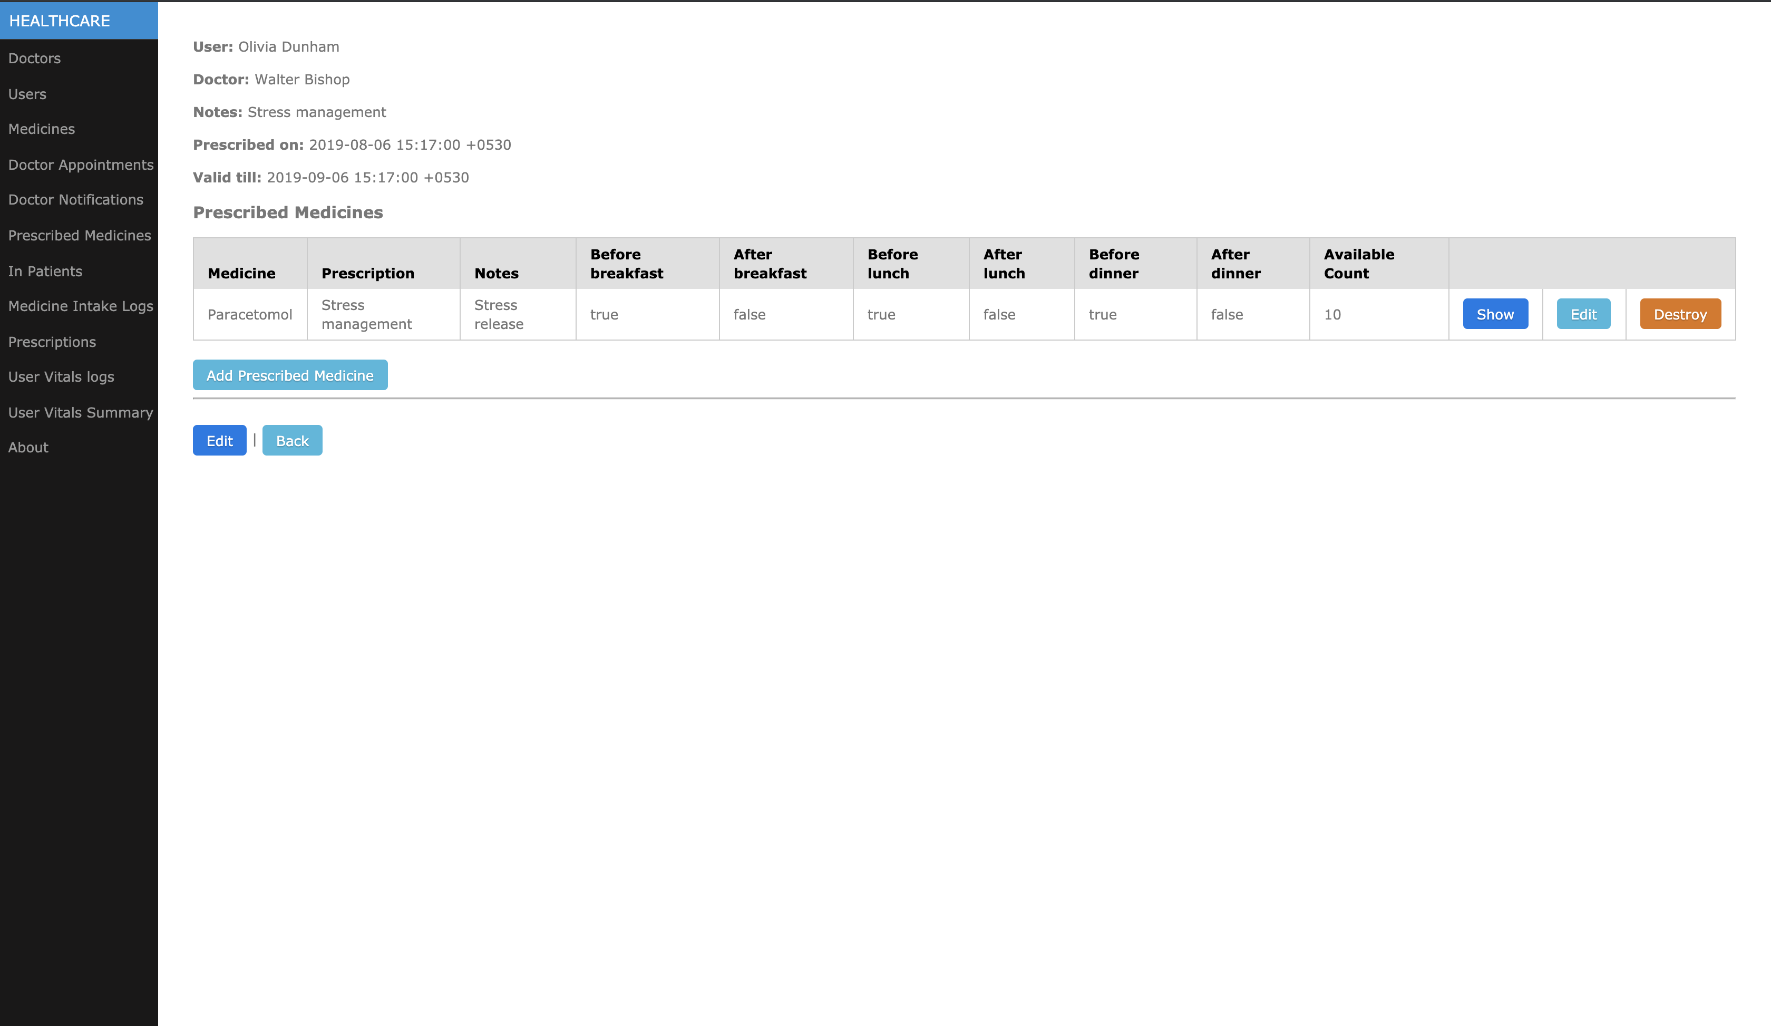View User Vitals logs
This screenshot has width=1771, height=1026.
(x=61, y=376)
